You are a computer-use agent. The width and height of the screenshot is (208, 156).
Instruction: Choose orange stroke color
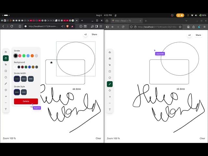32,56
